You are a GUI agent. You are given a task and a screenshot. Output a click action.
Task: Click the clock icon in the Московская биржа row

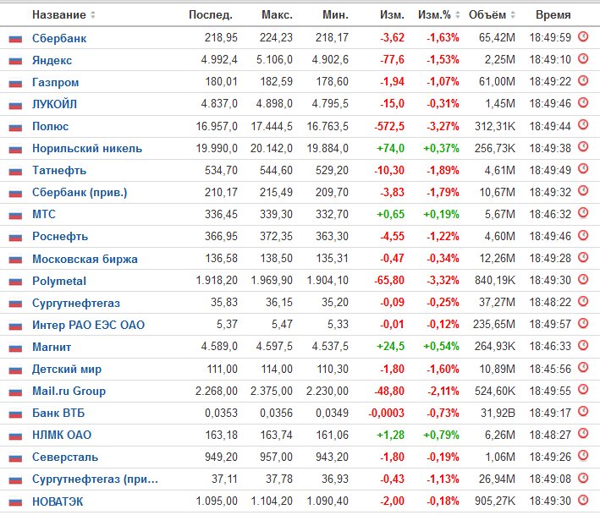tap(583, 257)
